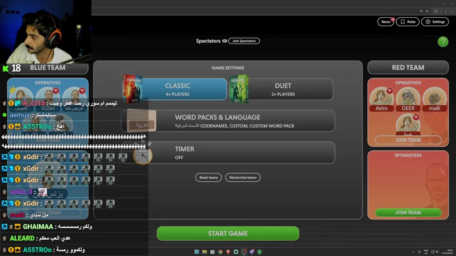The width and height of the screenshot is (456, 256).
Task: Click aemux username in chat overlay
Action: (x=20, y=115)
